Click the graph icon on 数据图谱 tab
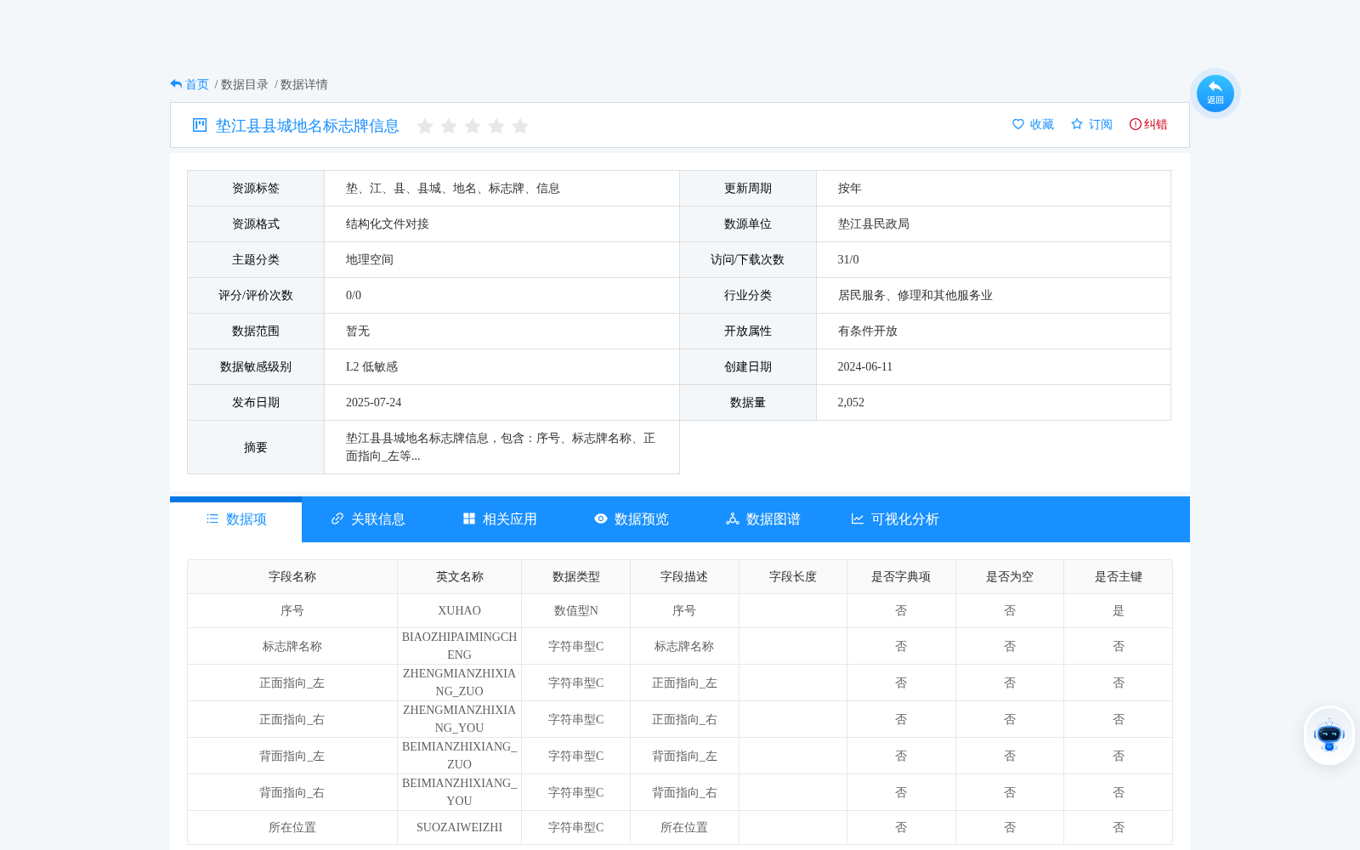The width and height of the screenshot is (1360, 850). coord(733,518)
